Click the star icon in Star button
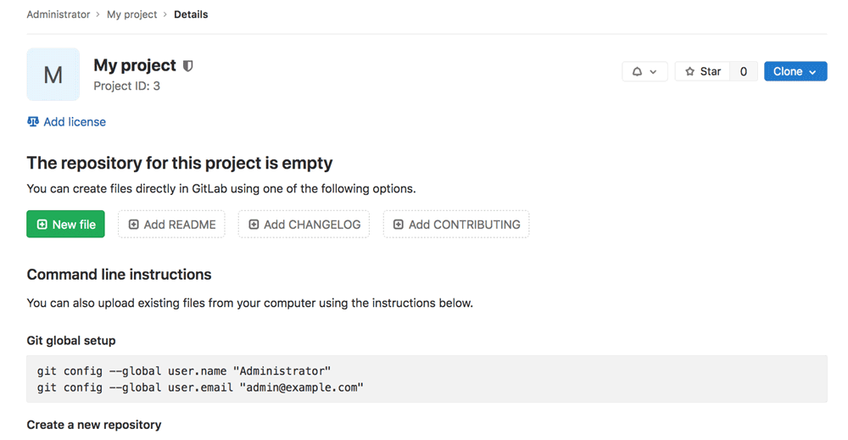848x440 pixels. tap(689, 72)
